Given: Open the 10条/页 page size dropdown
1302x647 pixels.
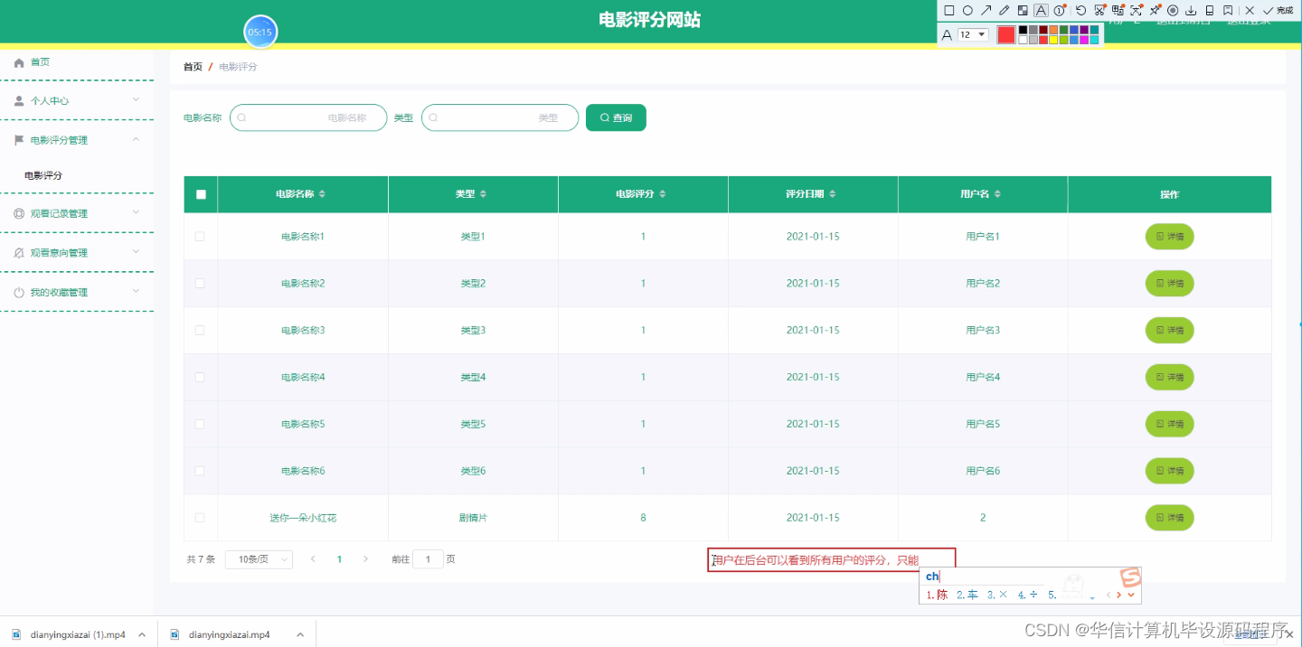Looking at the screenshot, I should [259, 558].
